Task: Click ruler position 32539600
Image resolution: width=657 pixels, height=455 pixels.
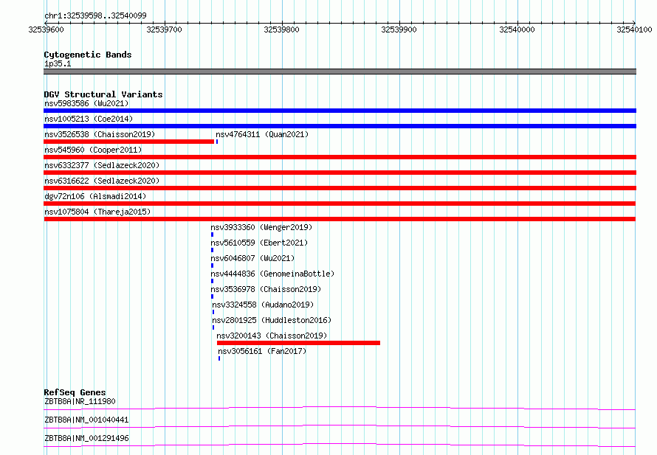Action: point(46,29)
